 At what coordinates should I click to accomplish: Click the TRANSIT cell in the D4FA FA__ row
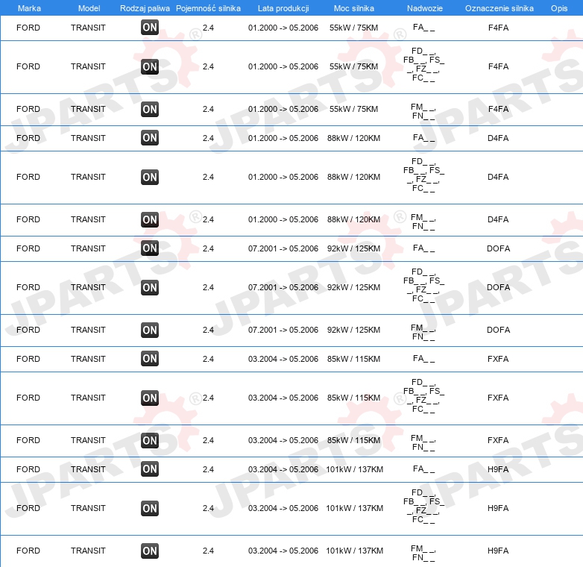pos(88,138)
